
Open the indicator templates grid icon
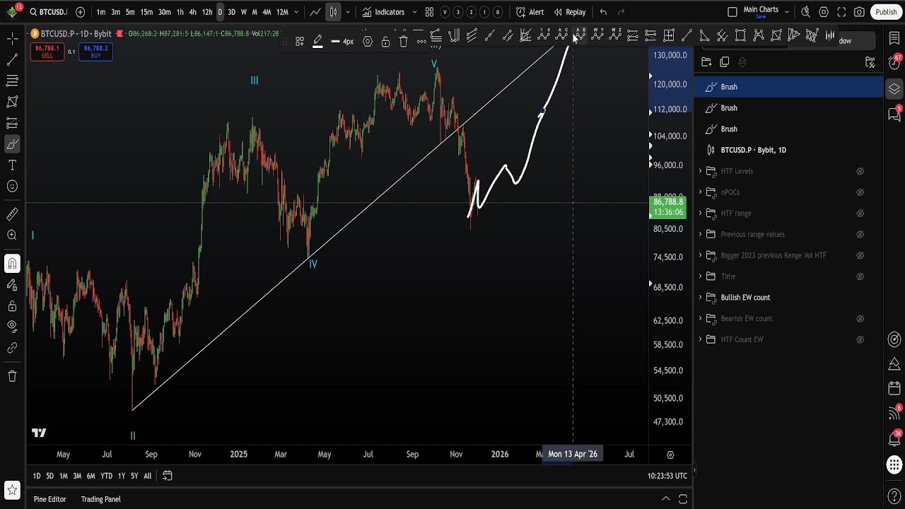[x=429, y=12]
